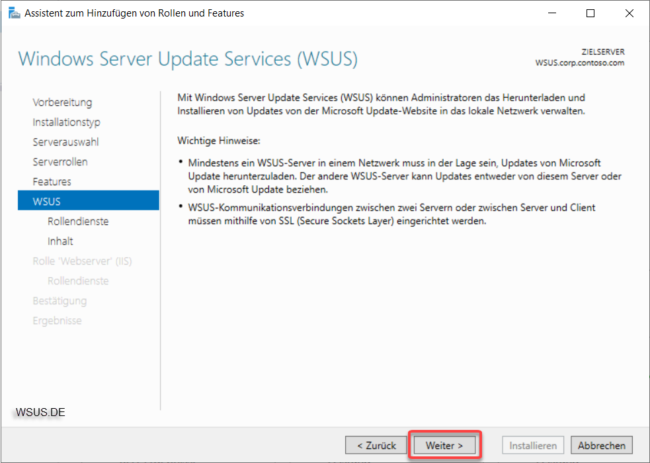Cancel the wizard with Abbrechen
Screen dimensions: 650x463
tap(602, 446)
